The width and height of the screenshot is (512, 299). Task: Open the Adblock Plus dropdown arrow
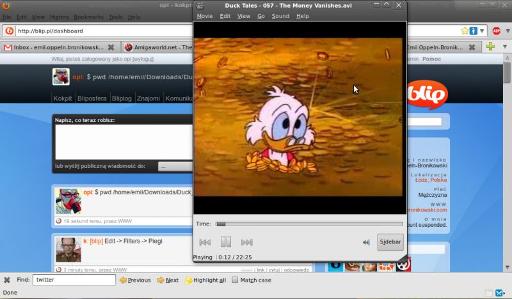coord(508,31)
